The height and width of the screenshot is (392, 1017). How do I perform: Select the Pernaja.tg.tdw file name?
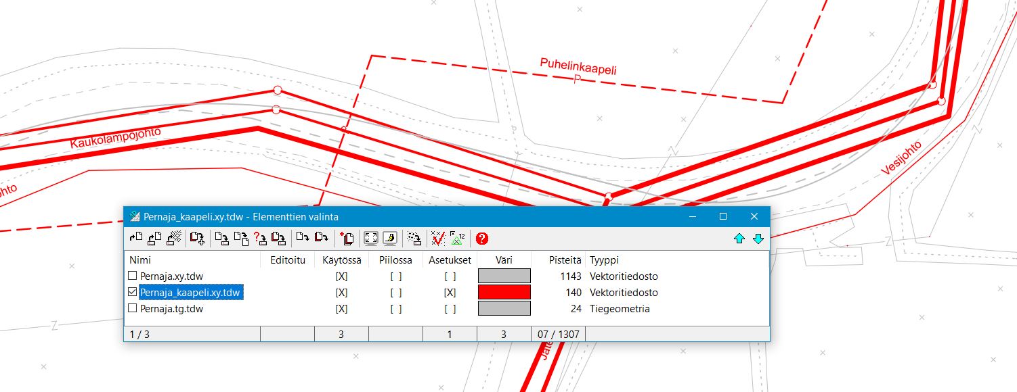click(x=172, y=309)
